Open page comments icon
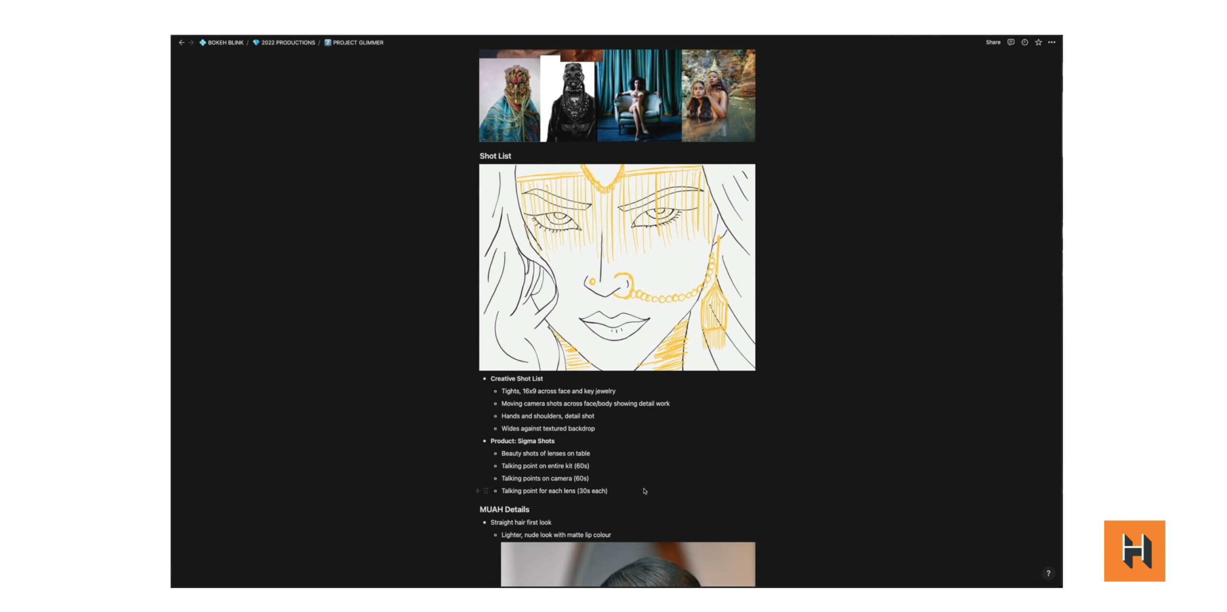1227x612 pixels. click(1010, 42)
